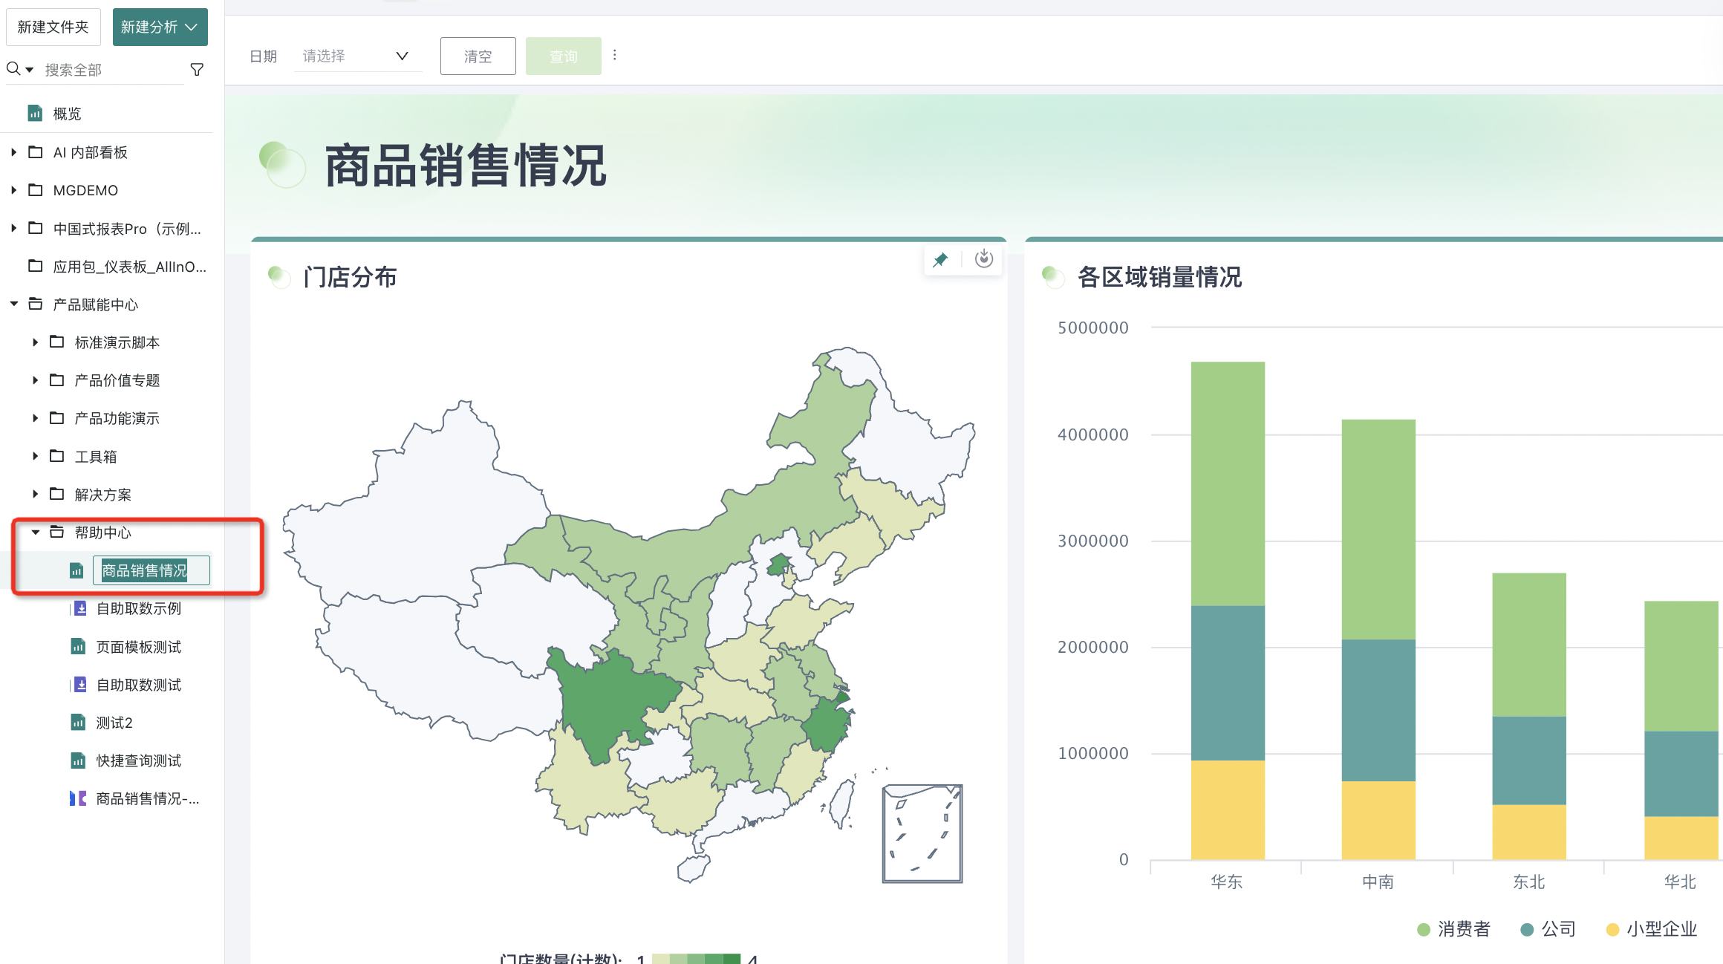
Task: Expand the 解决方案 folder arrow
Action: point(35,494)
